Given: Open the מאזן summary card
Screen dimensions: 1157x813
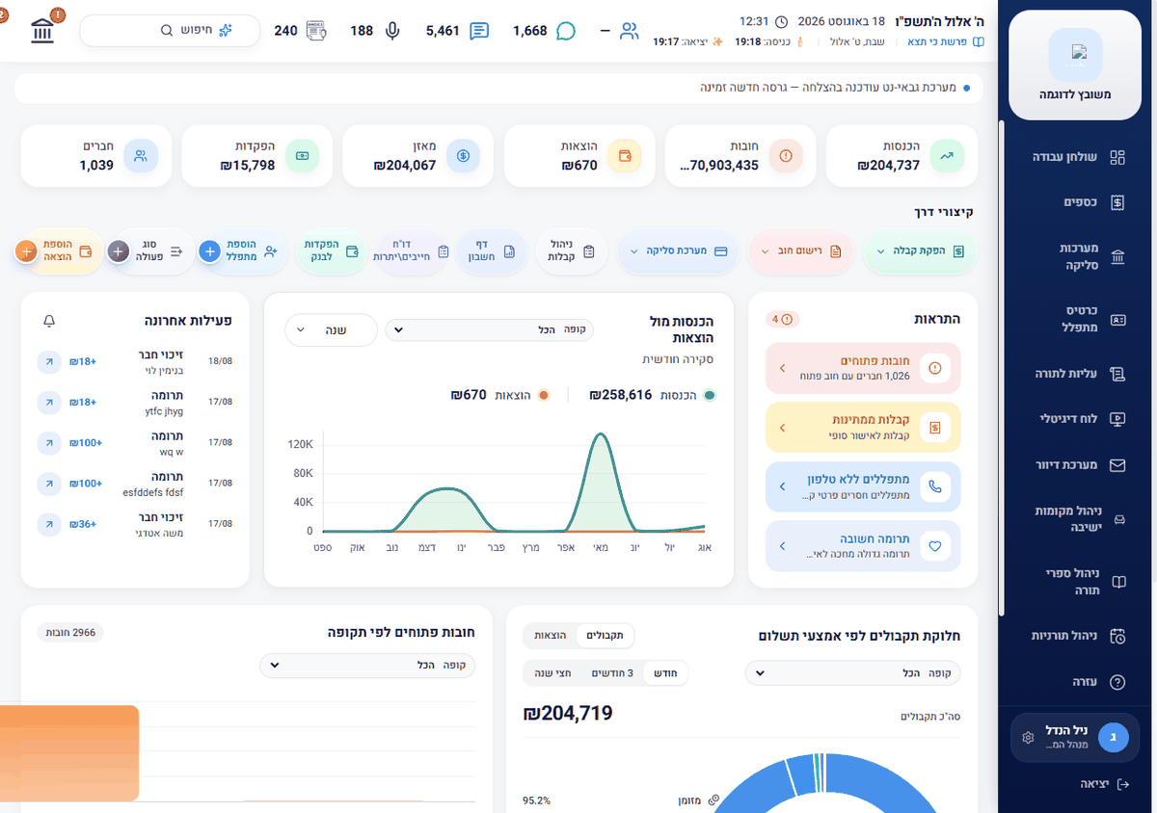Looking at the screenshot, I should pyautogui.click(x=418, y=155).
